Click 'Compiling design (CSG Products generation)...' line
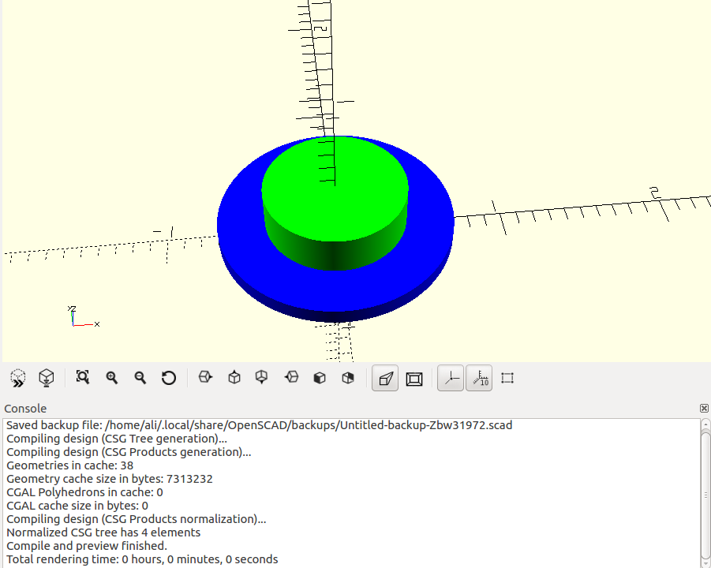 129,452
